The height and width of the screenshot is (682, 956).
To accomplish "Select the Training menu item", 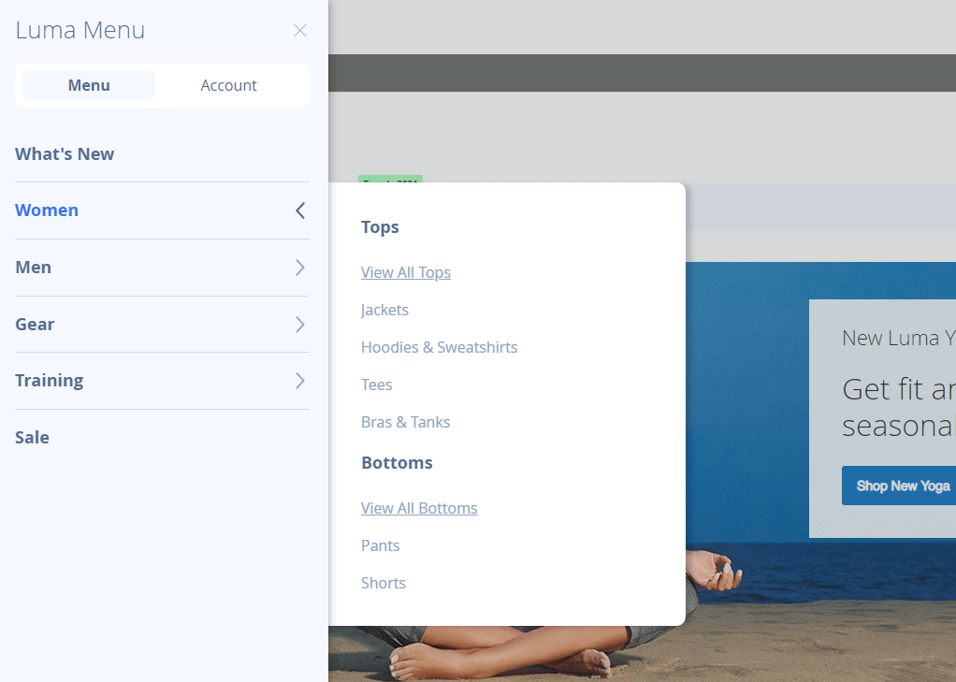I will click(50, 381).
